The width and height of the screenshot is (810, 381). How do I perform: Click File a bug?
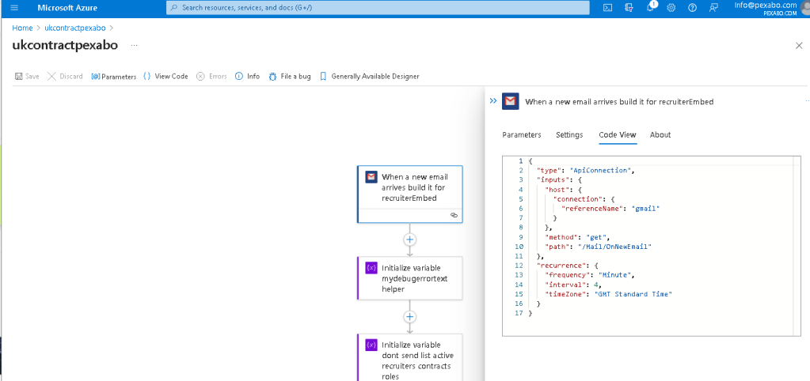(290, 77)
